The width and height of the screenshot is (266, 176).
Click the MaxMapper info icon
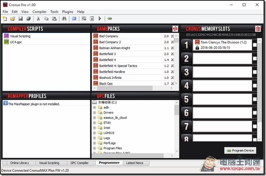[5, 103]
